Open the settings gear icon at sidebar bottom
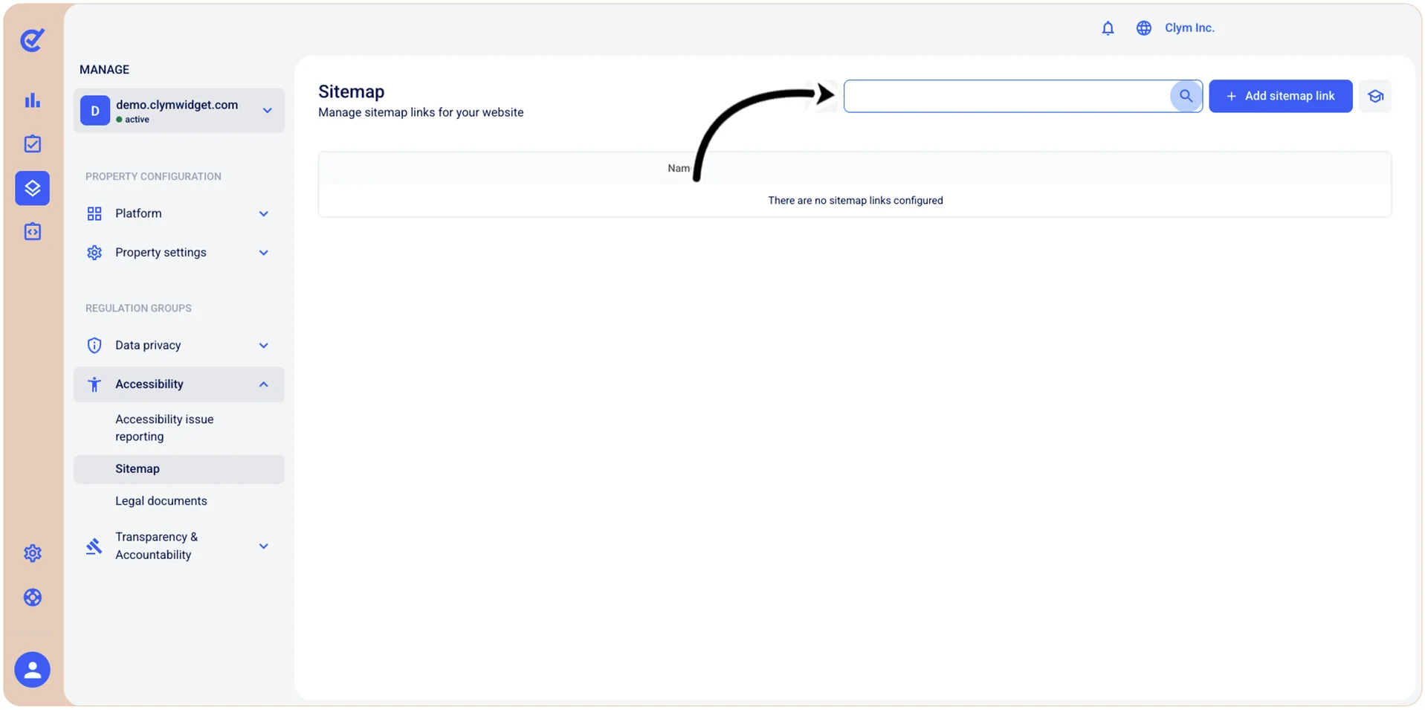The height and width of the screenshot is (710, 1425). 32,553
